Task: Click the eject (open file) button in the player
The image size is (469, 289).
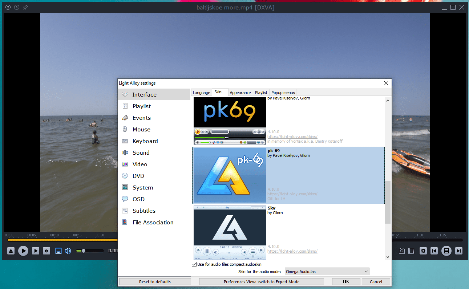Action: point(11,251)
